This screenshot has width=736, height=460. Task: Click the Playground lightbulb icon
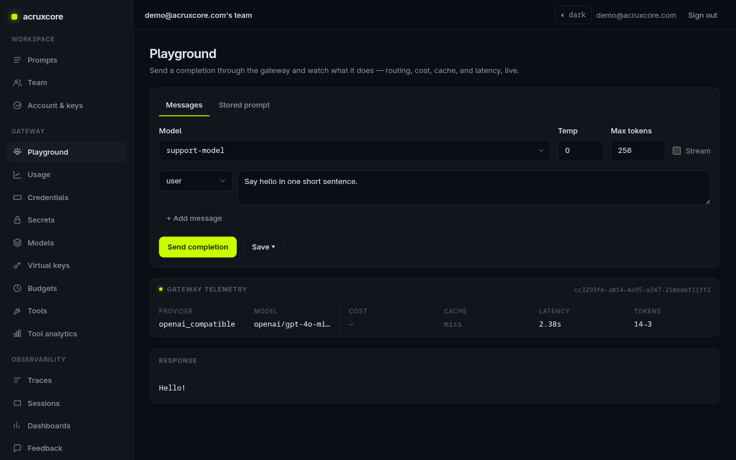tap(17, 152)
